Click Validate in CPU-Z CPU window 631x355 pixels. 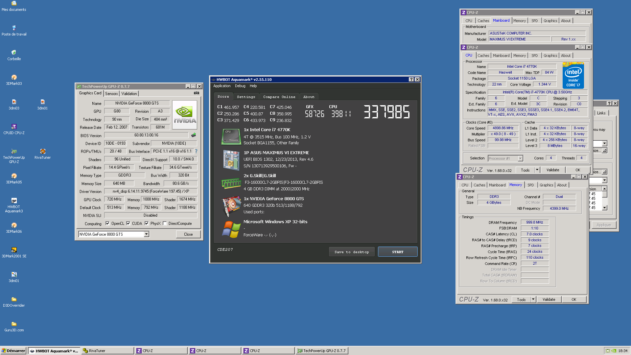coord(553,170)
